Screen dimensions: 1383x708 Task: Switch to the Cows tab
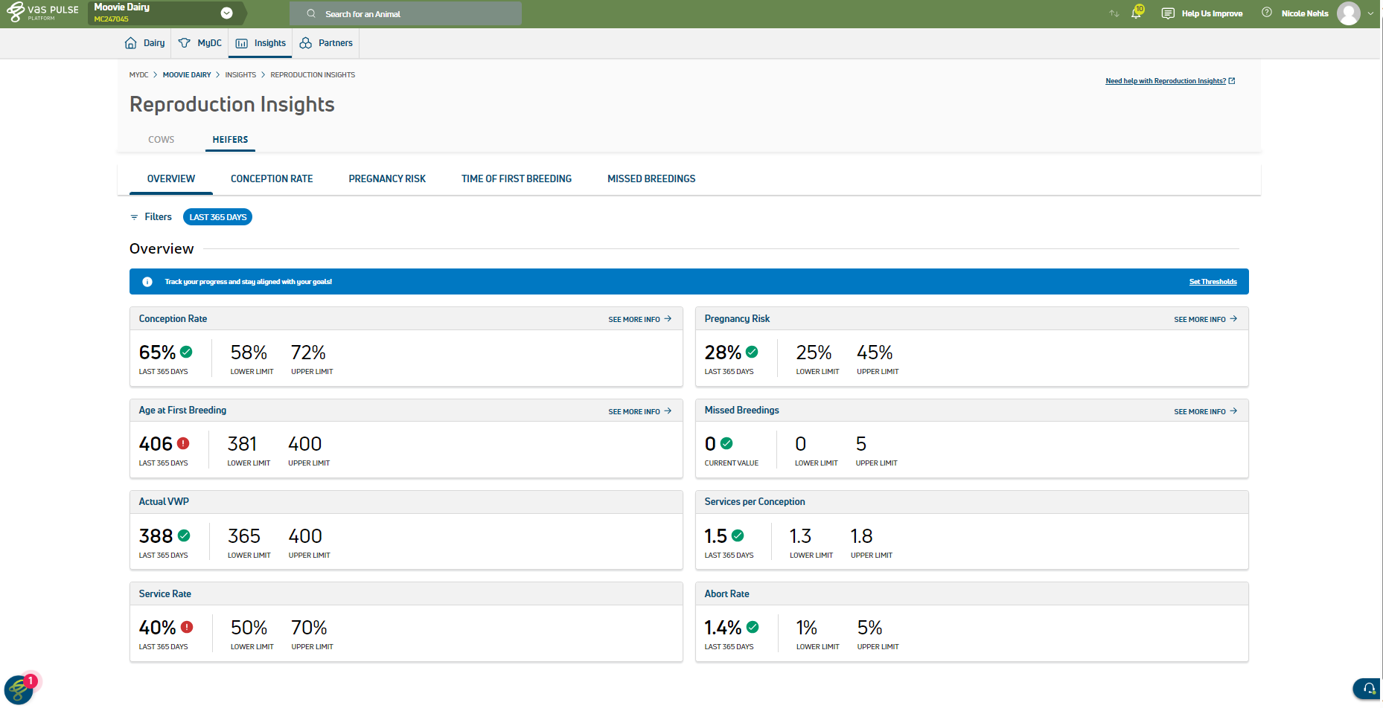coord(161,140)
